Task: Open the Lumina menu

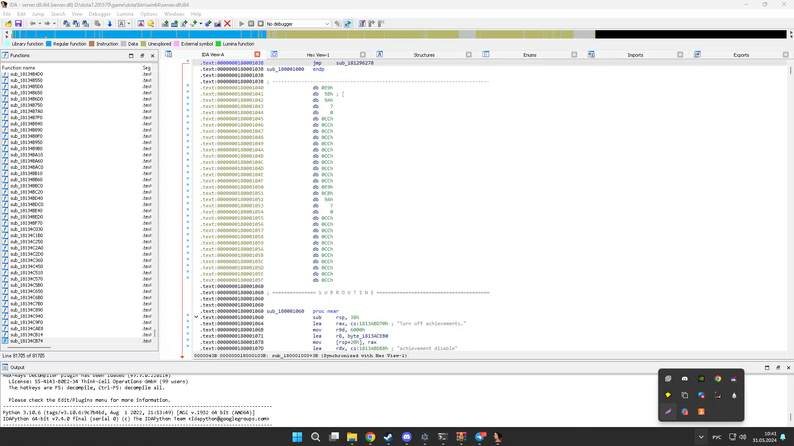Action: pos(125,14)
